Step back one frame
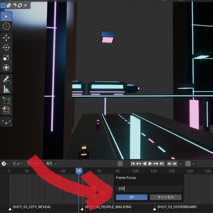 (169, 164)
